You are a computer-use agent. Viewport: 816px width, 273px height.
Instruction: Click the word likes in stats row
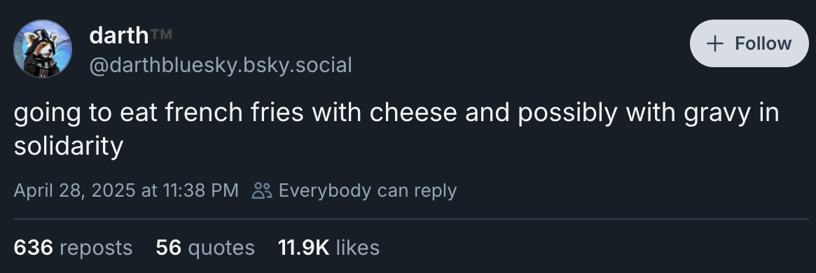coord(357,248)
